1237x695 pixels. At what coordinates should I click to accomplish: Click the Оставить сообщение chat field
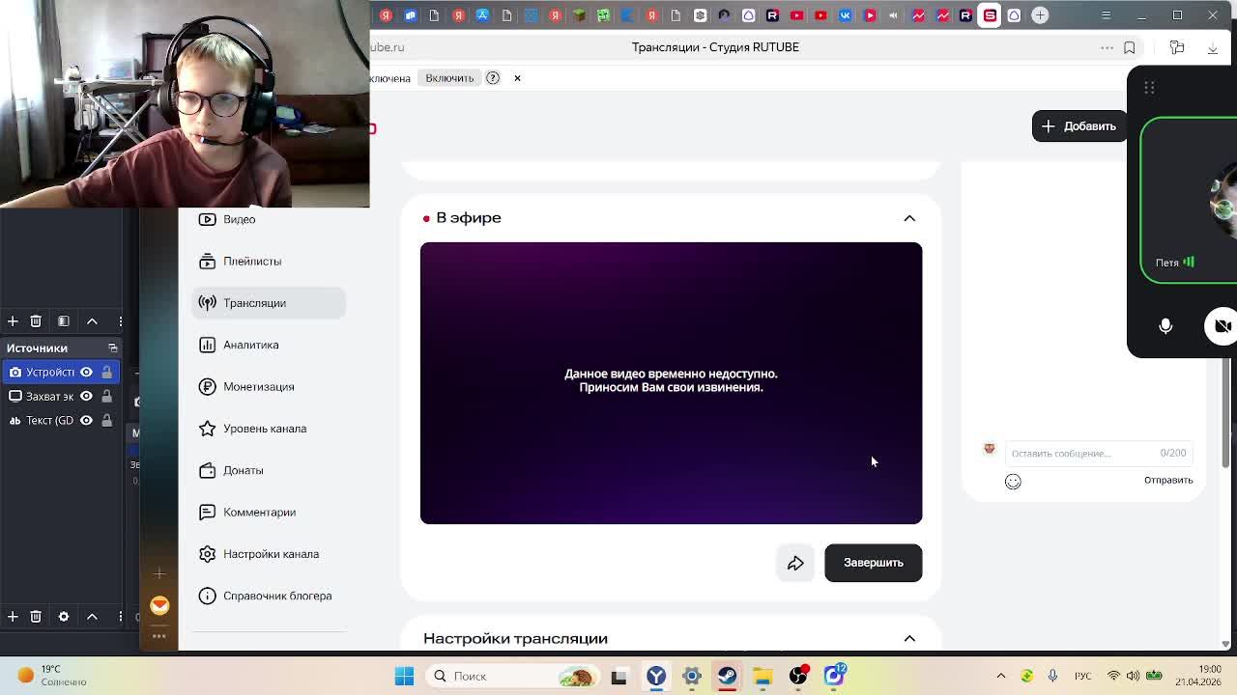(x=1098, y=453)
